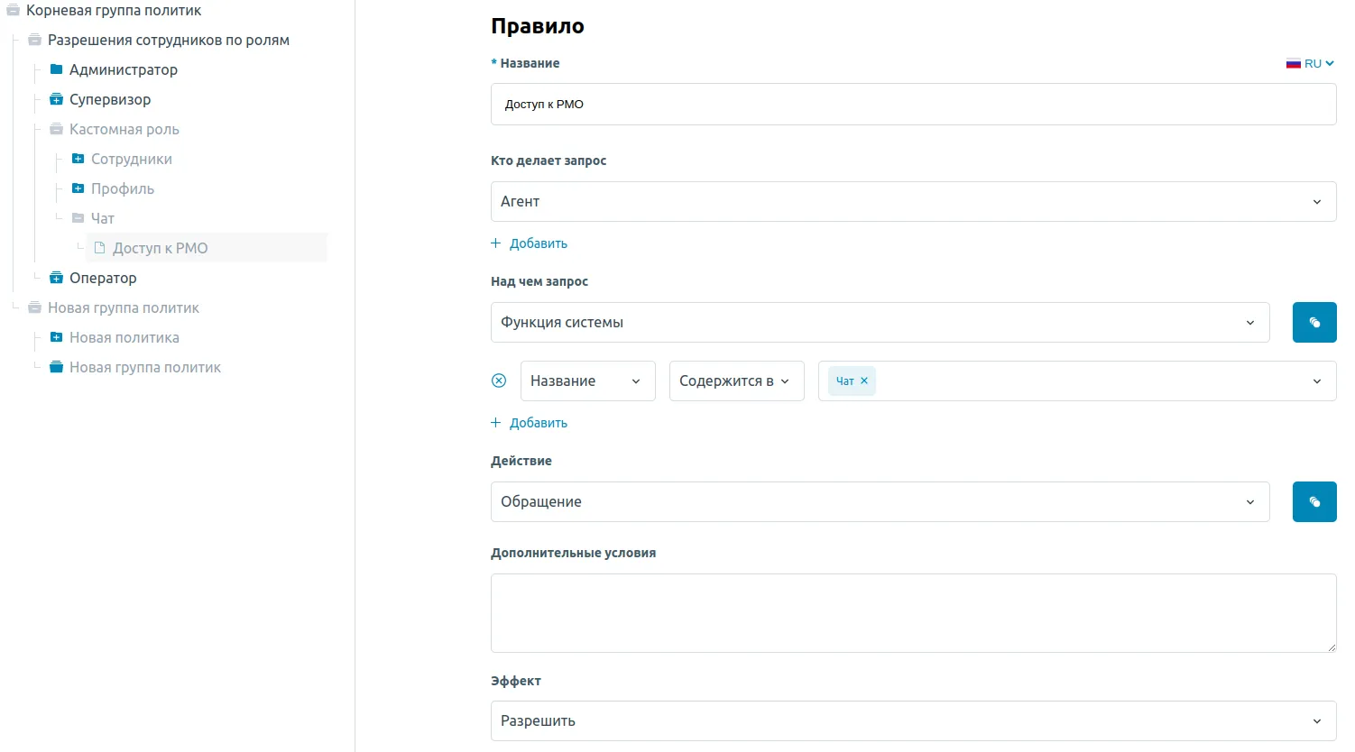
Task: Select Новая политика in the tree
Action: [124, 337]
